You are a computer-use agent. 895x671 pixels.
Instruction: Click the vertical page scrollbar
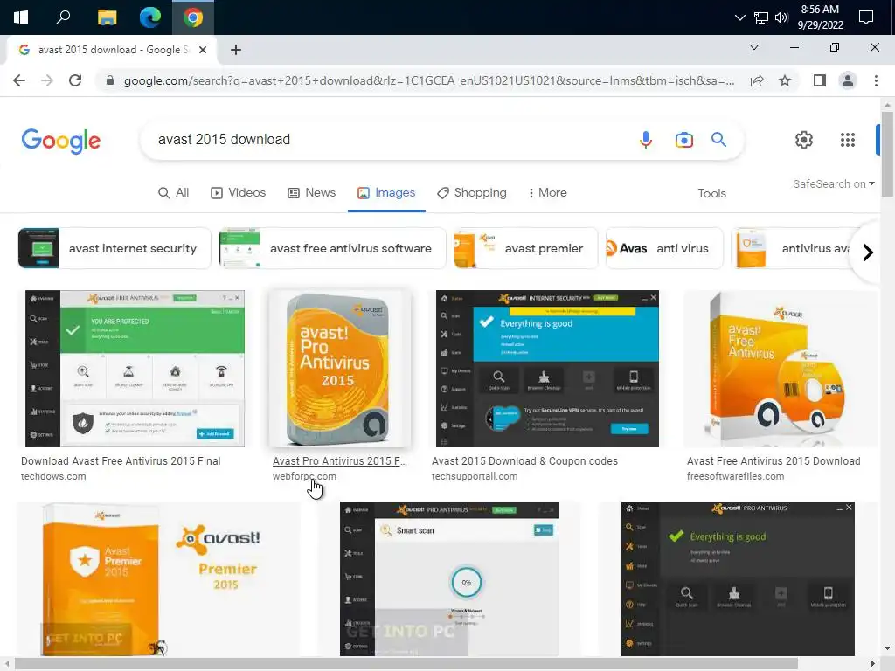(887, 154)
